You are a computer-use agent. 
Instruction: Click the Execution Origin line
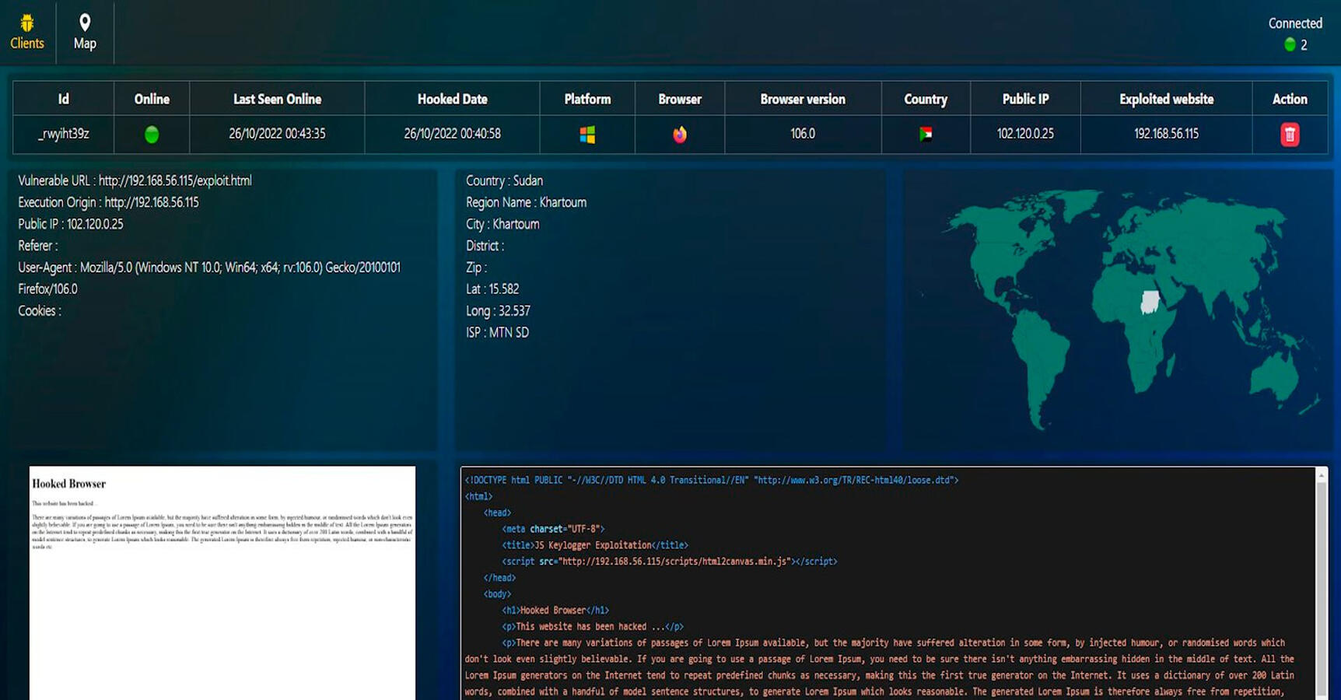pyautogui.click(x=108, y=202)
